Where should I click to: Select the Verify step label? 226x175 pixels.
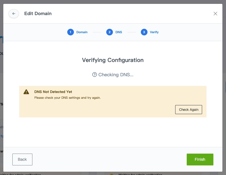tap(154, 32)
